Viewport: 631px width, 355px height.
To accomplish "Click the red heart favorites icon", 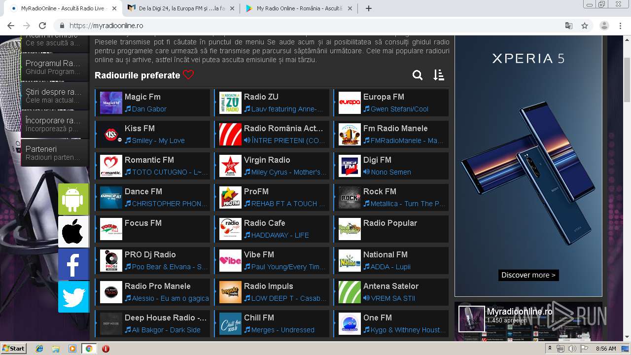I will [188, 75].
